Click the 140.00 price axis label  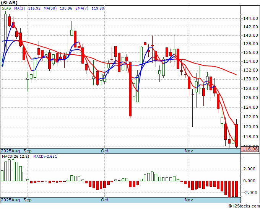point(250,35)
